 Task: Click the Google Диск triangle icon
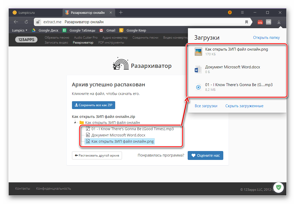[x=34, y=30]
